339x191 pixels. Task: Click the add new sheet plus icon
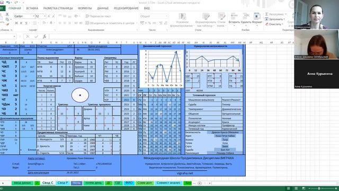(x=200, y=183)
